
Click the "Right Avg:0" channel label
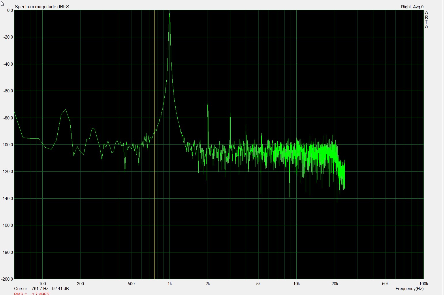(x=412, y=7)
